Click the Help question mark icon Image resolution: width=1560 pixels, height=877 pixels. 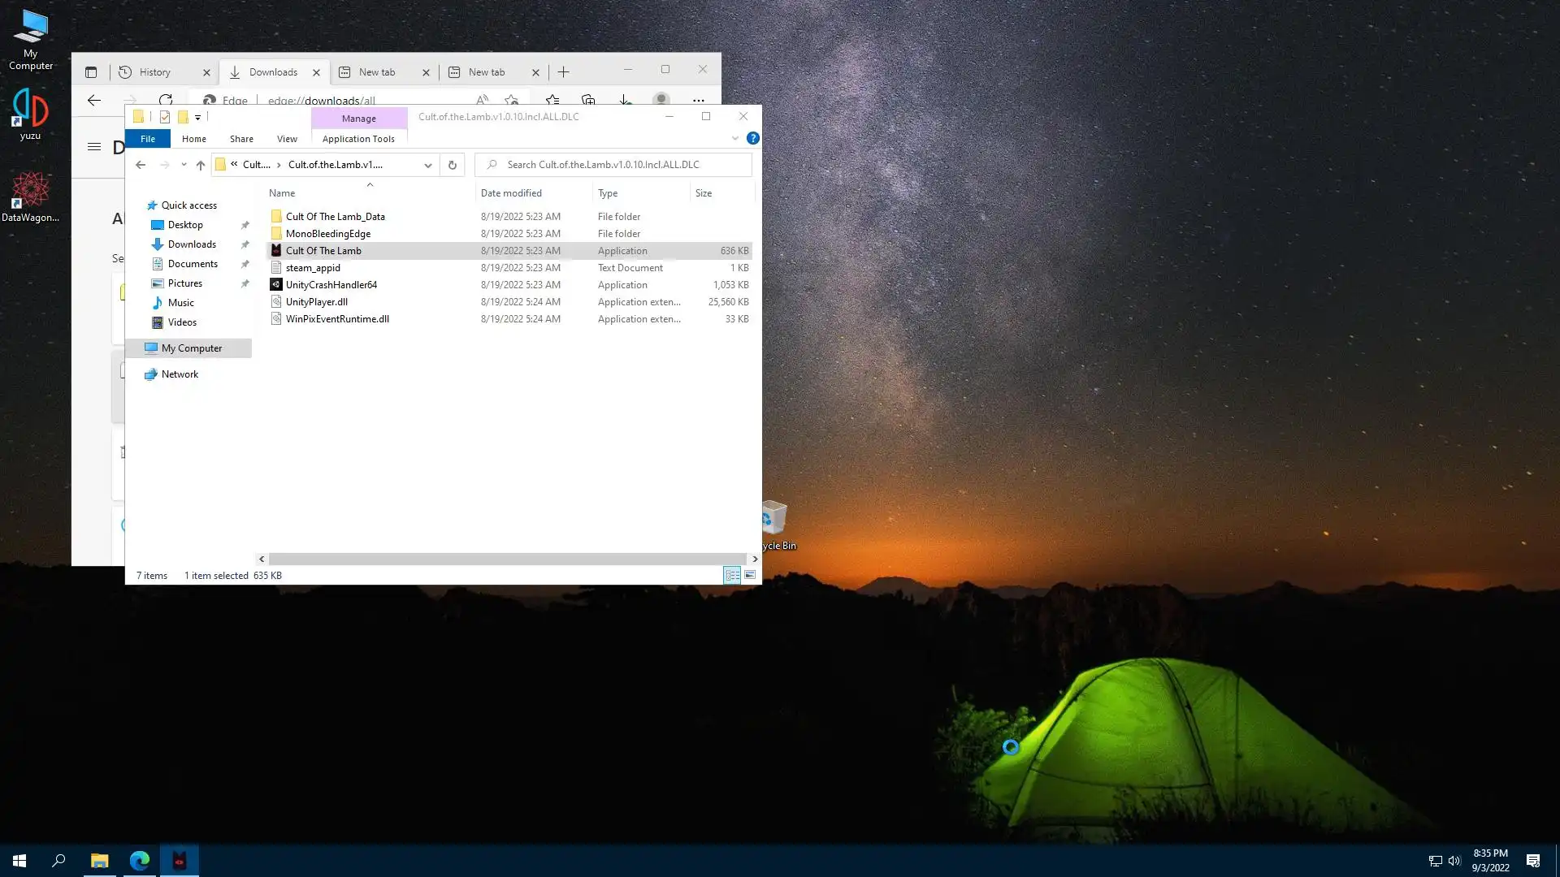[x=752, y=138]
